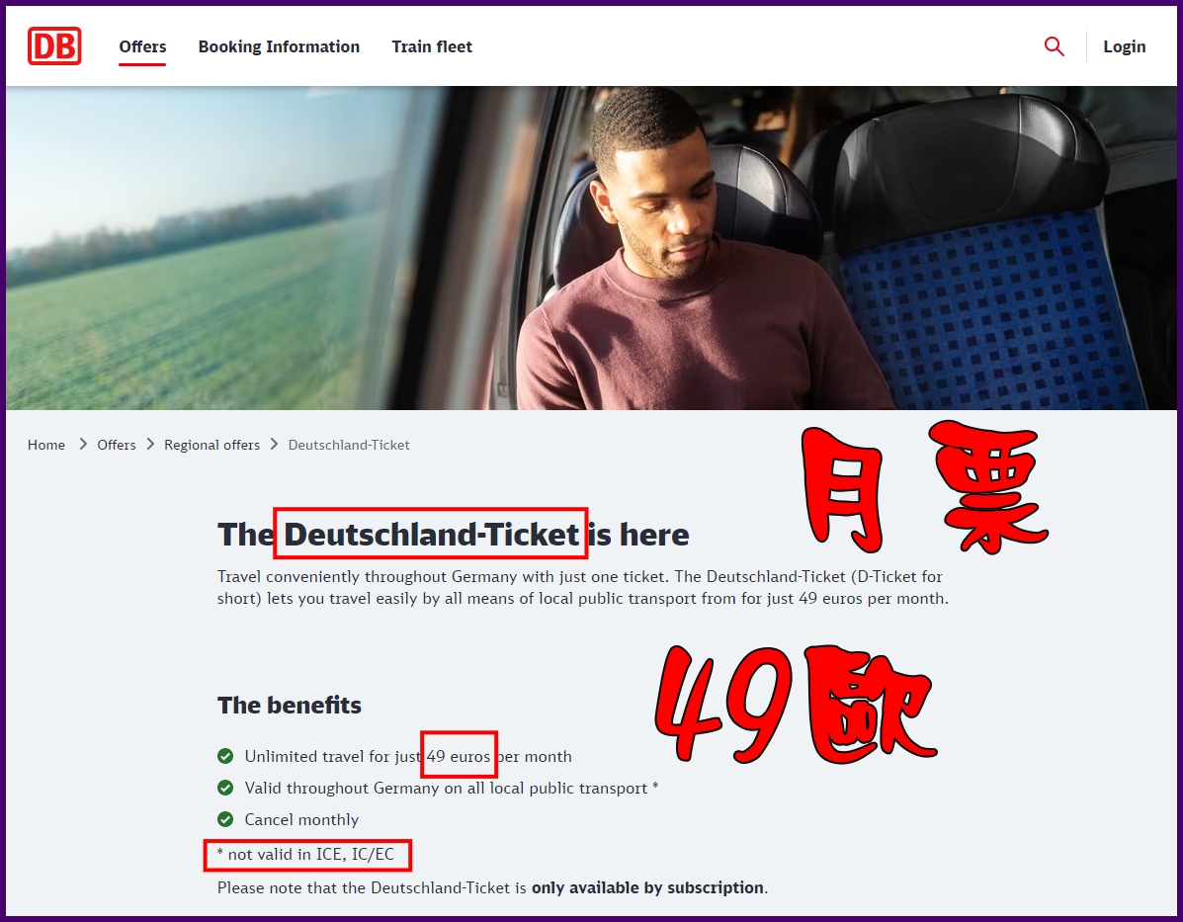
Task: Click The benefits heading
Action: [290, 705]
